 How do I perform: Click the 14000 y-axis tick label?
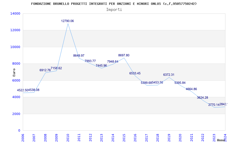point(15,13)
